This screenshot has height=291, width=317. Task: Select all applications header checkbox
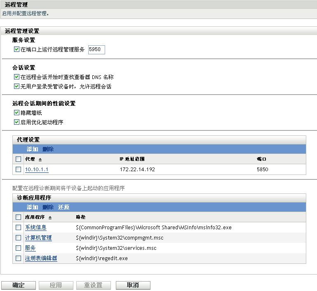point(19,217)
